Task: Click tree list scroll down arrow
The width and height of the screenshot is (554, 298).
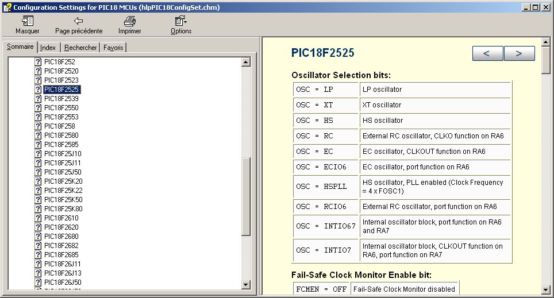Action: point(246,285)
